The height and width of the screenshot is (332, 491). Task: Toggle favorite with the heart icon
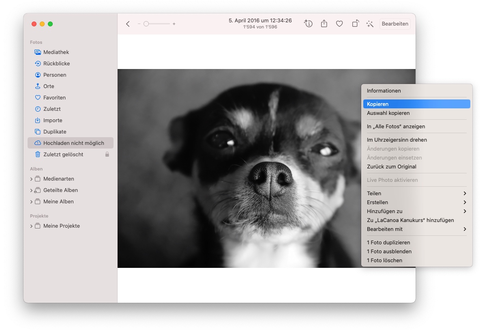coord(339,24)
